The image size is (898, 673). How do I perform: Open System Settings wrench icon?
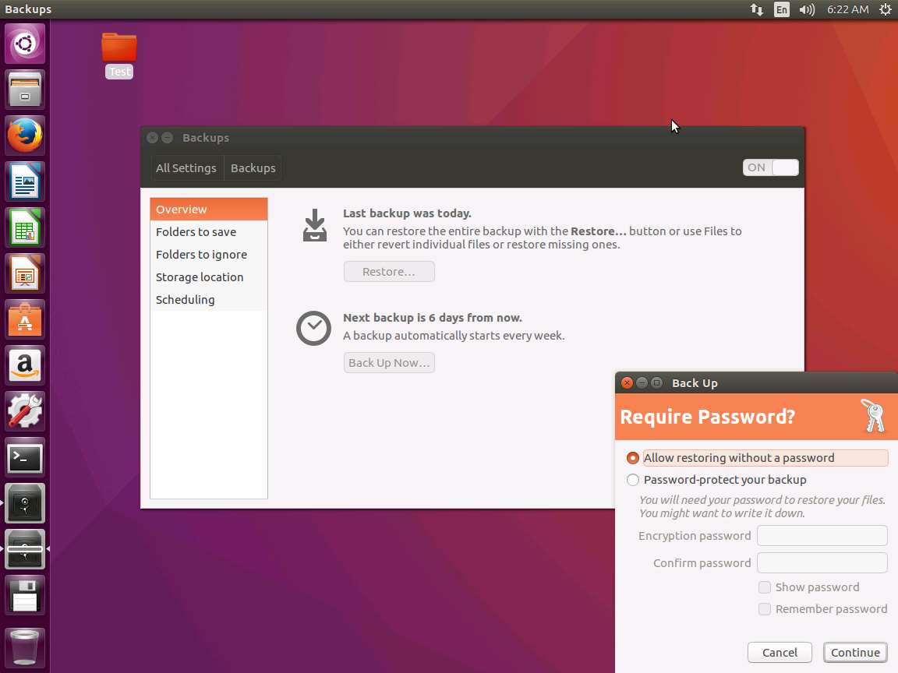click(25, 411)
